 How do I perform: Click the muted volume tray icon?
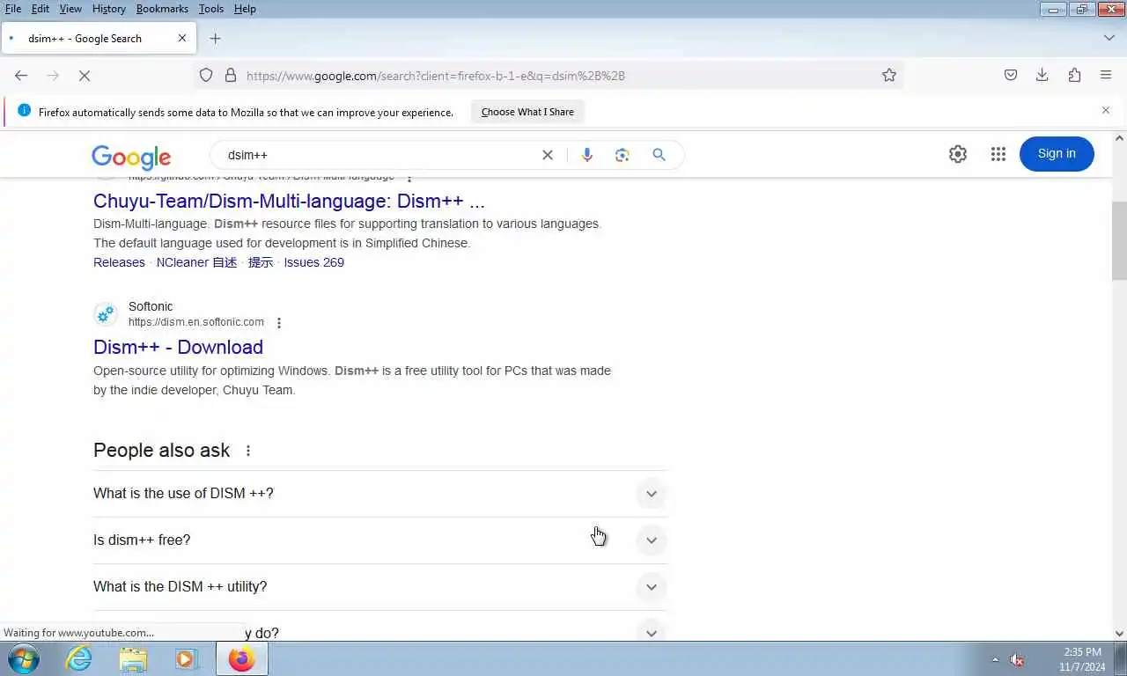point(1017,659)
